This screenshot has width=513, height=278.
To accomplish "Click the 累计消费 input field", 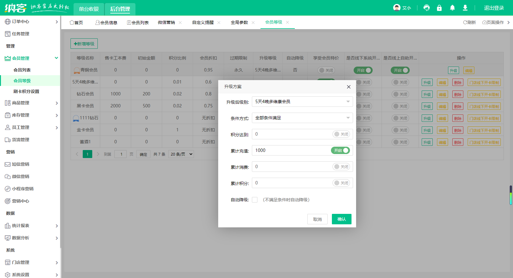I will [x=291, y=167].
